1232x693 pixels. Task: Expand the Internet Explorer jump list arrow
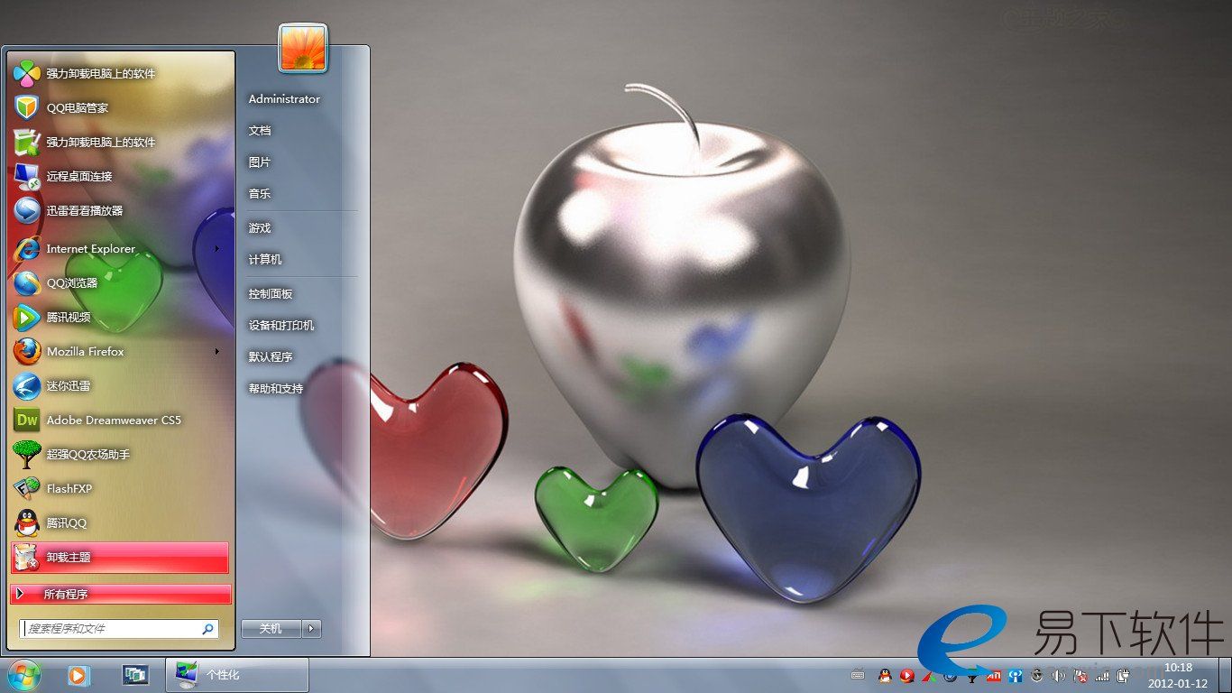217,248
